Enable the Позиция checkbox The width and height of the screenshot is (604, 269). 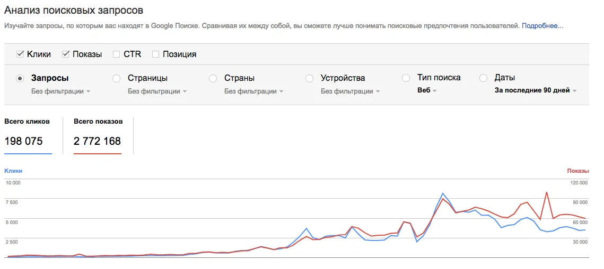pos(156,54)
